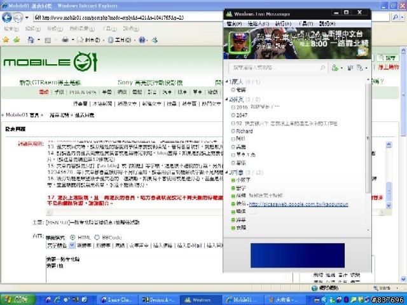Click the forum rules box vertical scrollbar
This screenshot has width=407, height=305.
[x=389, y=175]
